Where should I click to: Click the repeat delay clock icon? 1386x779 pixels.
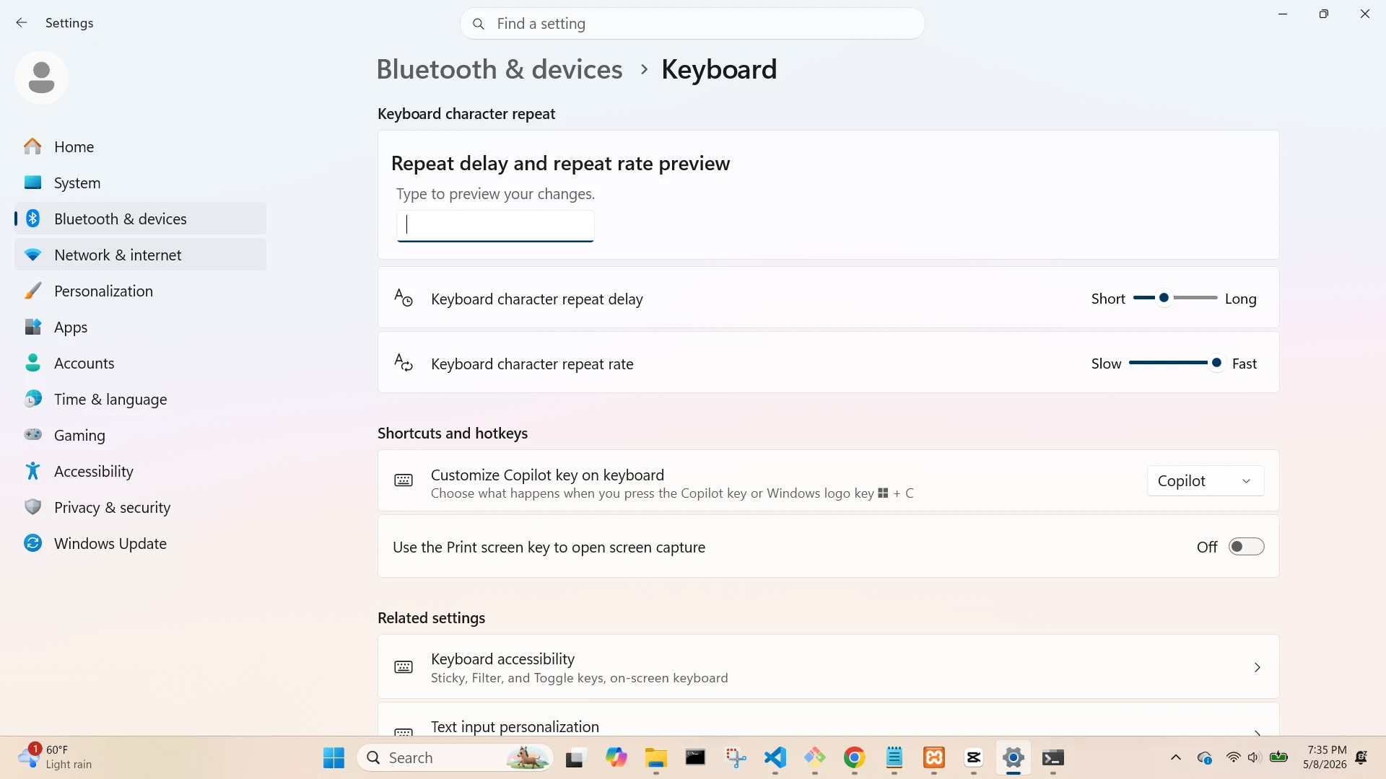click(404, 297)
